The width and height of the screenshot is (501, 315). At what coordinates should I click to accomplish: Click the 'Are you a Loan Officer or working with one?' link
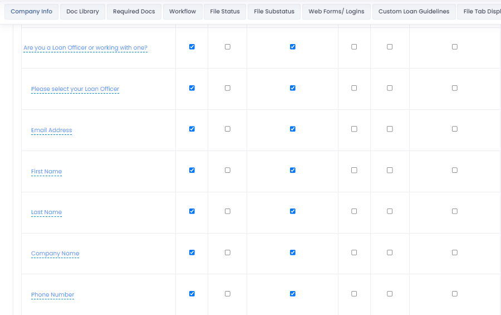[85, 48]
